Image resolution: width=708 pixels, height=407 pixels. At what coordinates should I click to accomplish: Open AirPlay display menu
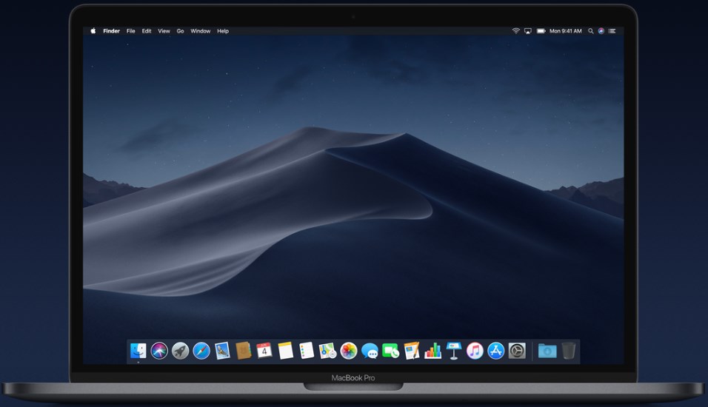[528, 31]
